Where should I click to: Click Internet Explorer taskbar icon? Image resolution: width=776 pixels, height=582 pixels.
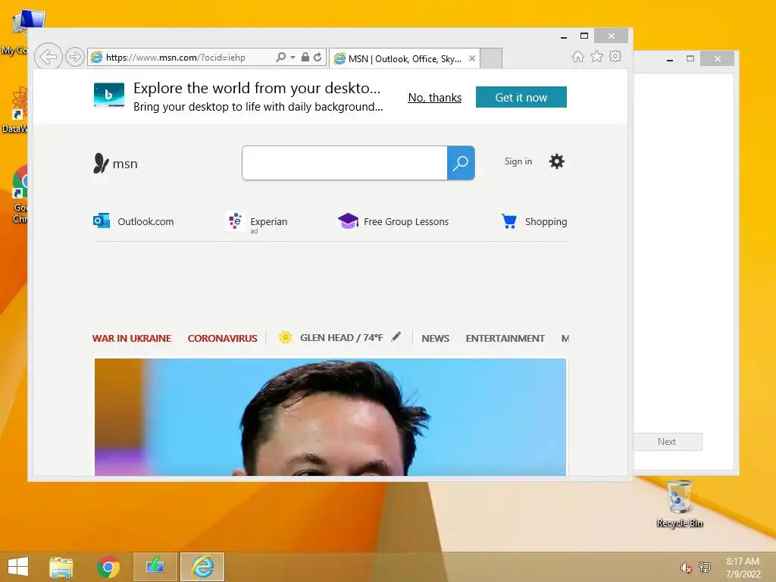tap(202, 567)
